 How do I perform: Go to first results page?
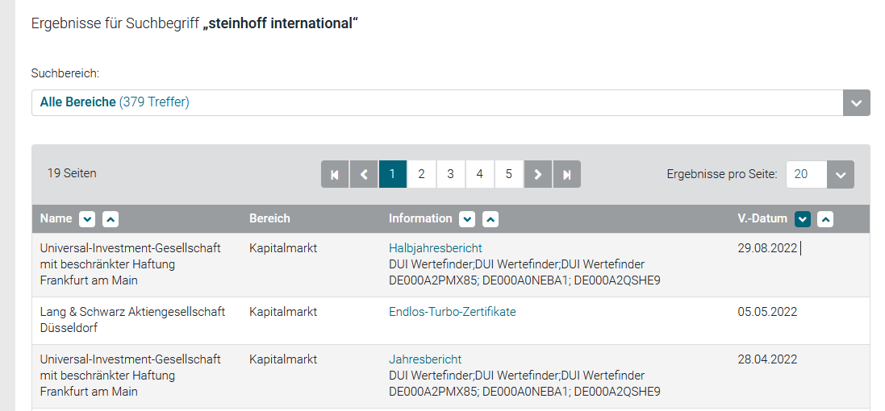pos(335,174)
